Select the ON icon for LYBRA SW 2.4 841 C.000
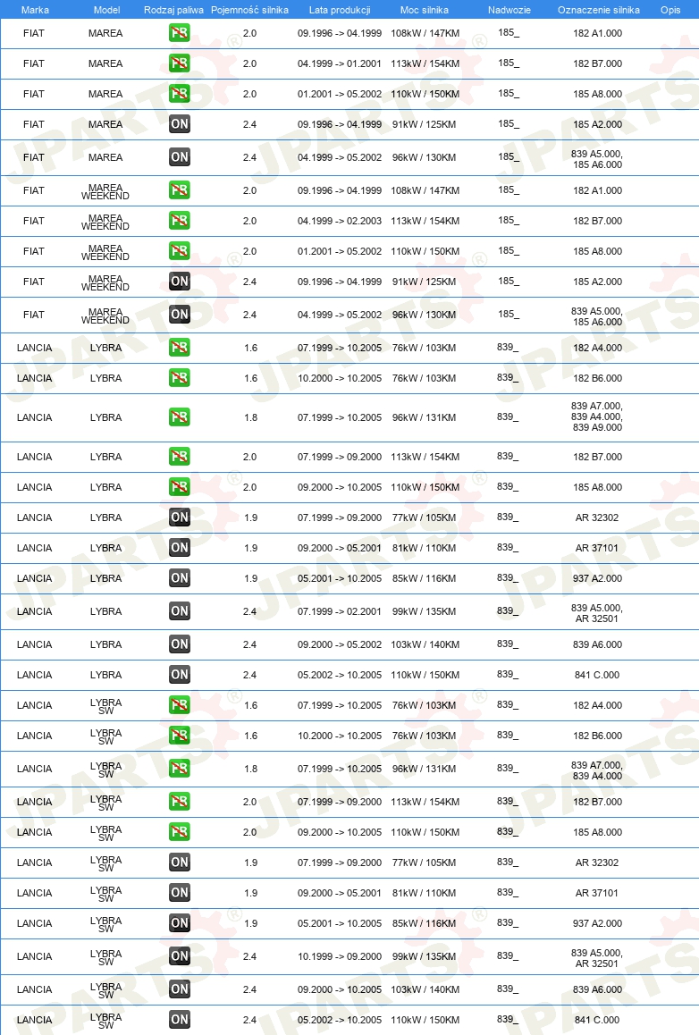 [180, 1019]
